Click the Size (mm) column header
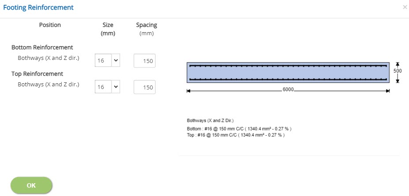This screenshot has width=409, height=196. coord(108,29)
